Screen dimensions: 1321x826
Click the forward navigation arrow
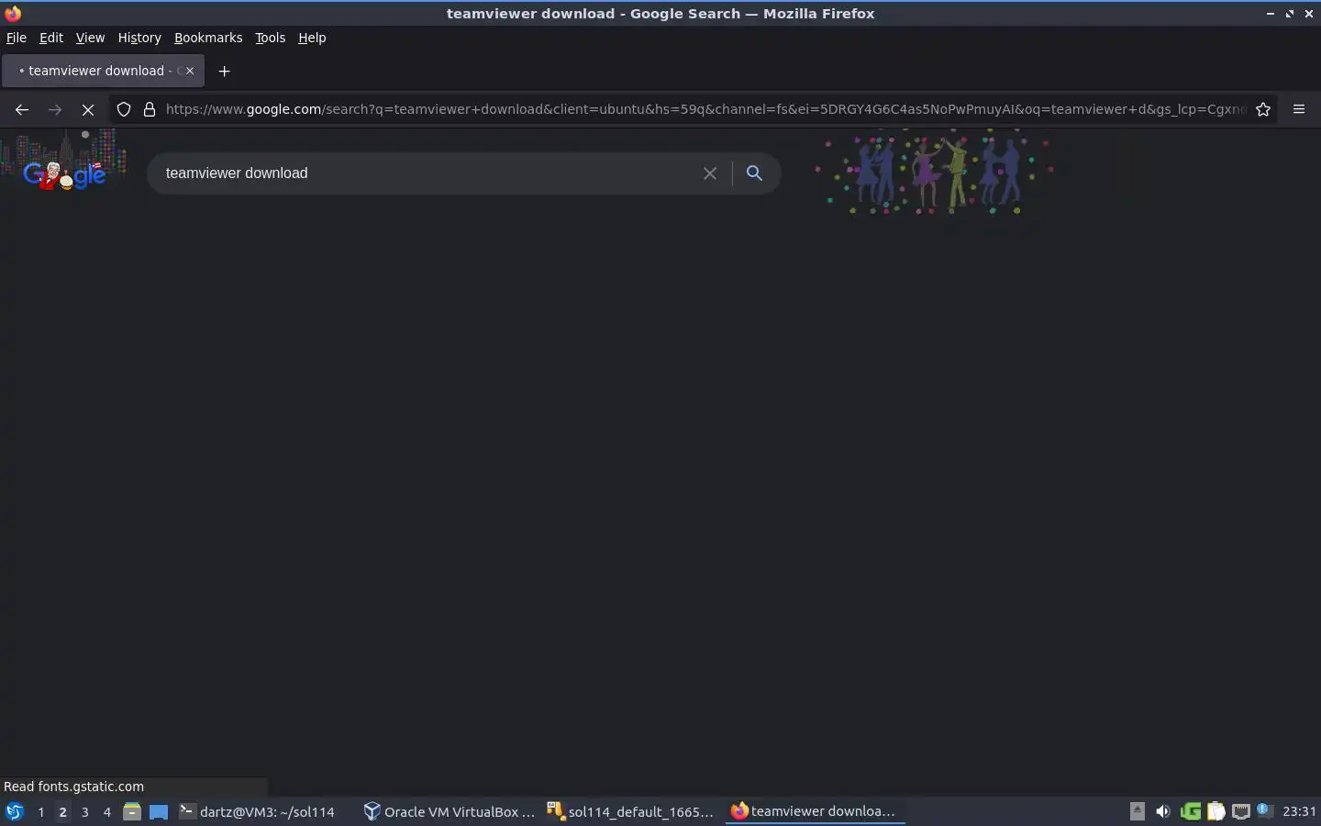[x=55, y=109]
